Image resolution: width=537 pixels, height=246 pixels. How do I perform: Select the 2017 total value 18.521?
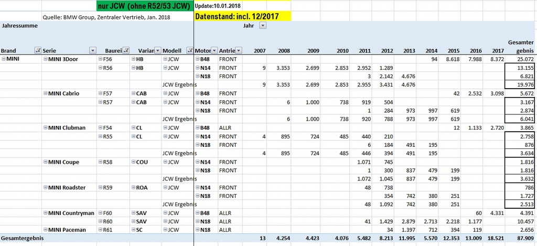pyautogui.click(x=495, y=238)
